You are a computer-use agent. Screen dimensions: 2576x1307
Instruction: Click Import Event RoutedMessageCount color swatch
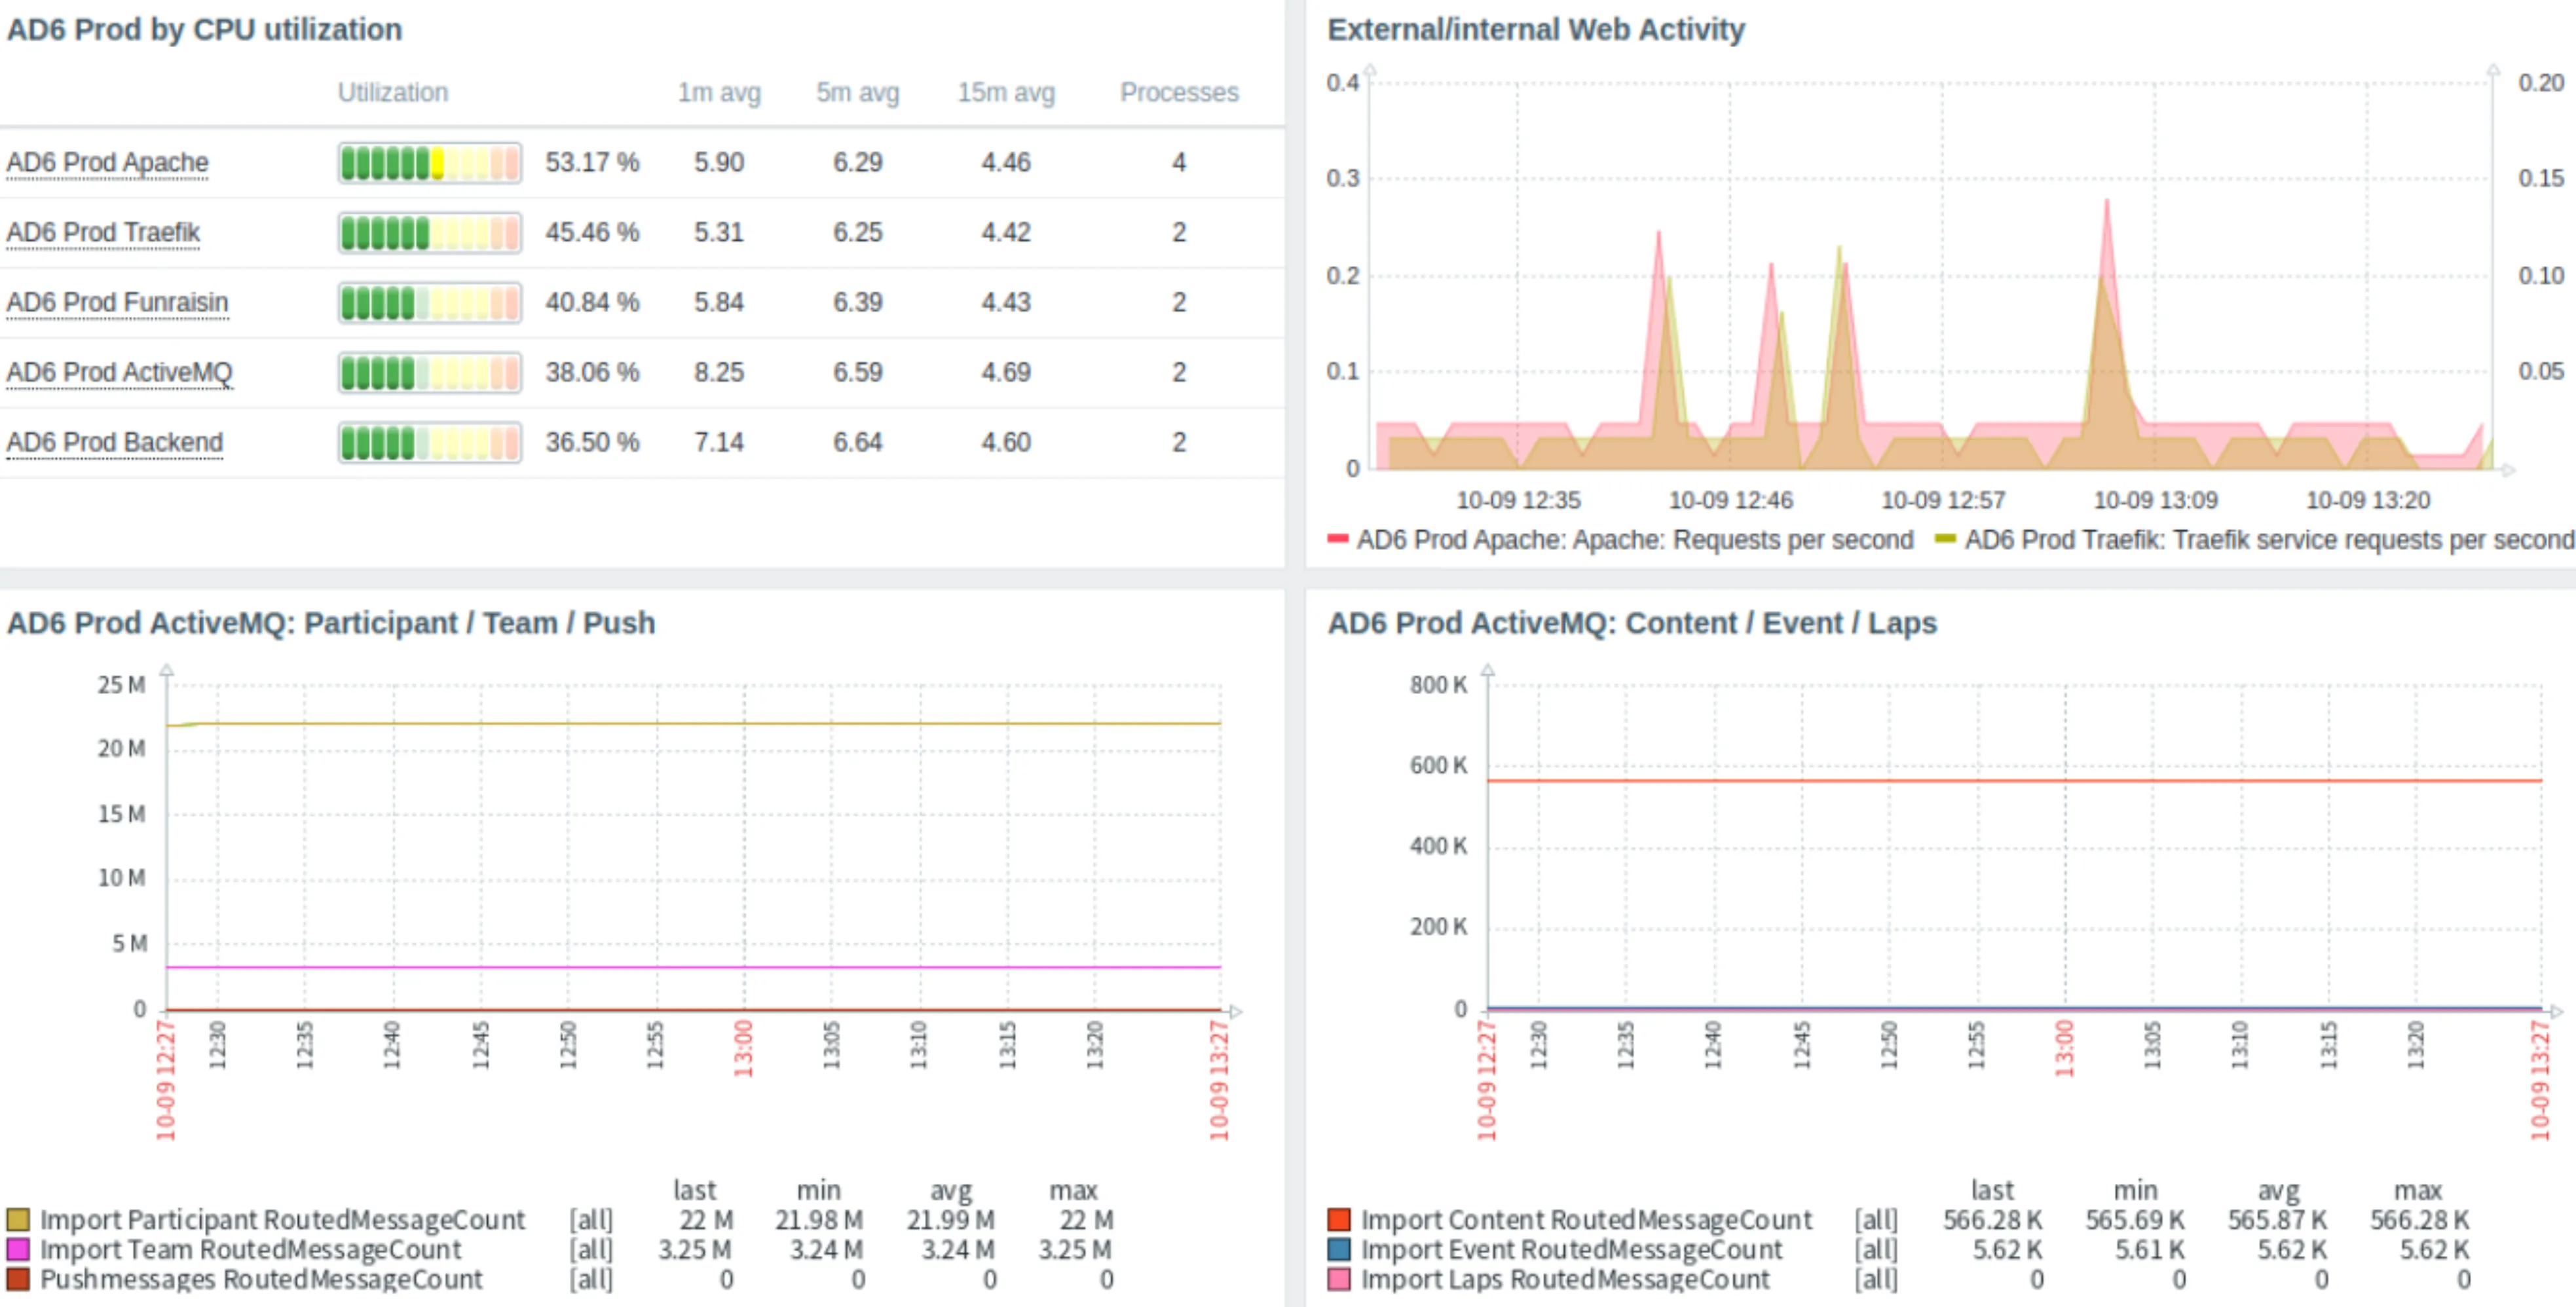click(1339, 1249)
